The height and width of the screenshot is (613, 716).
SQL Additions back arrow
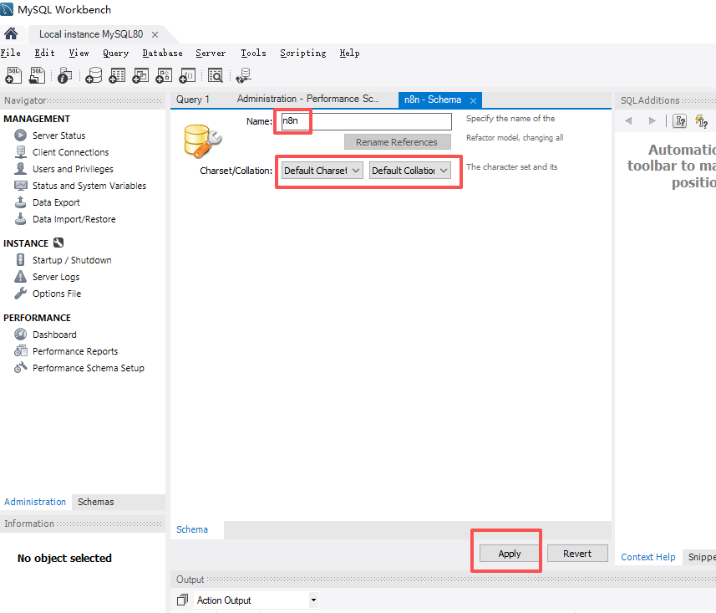[628, 120]
